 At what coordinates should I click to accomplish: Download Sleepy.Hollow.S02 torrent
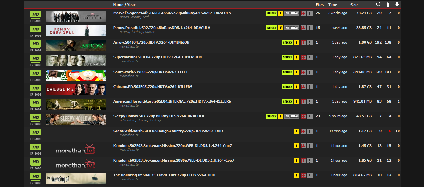point(303,116)
